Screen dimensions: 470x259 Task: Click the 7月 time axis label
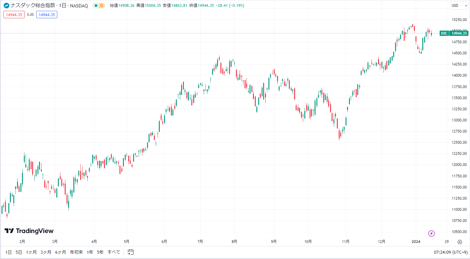click(x=200, y=242)
